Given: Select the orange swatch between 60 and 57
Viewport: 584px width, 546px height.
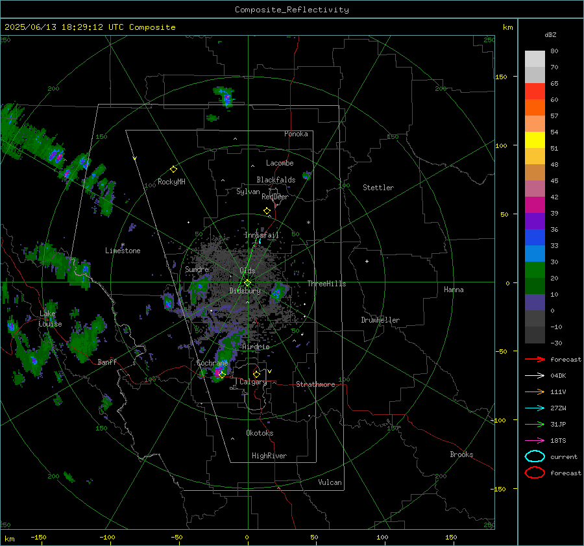Looking at the screenshot, I should pos(535,108).
